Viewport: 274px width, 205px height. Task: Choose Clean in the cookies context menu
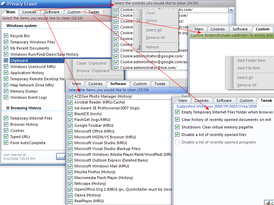point(151,13)
